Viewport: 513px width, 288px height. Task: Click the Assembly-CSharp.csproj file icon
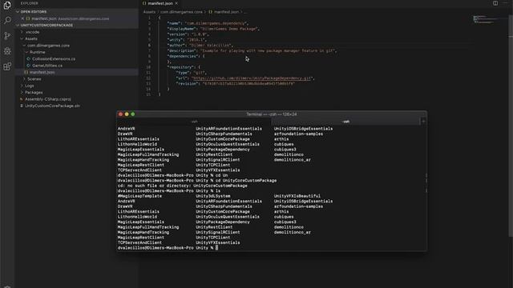click(22, 99)
